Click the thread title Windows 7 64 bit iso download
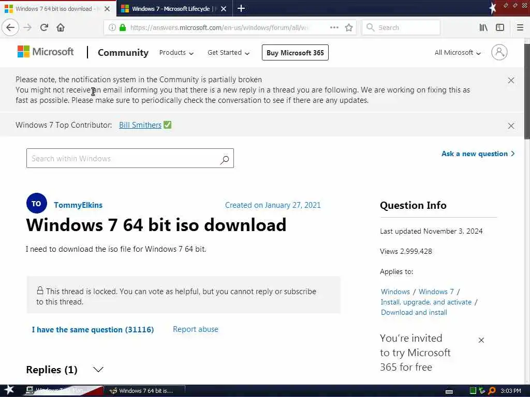The image size is (530, 397). (x=156, y=225)
